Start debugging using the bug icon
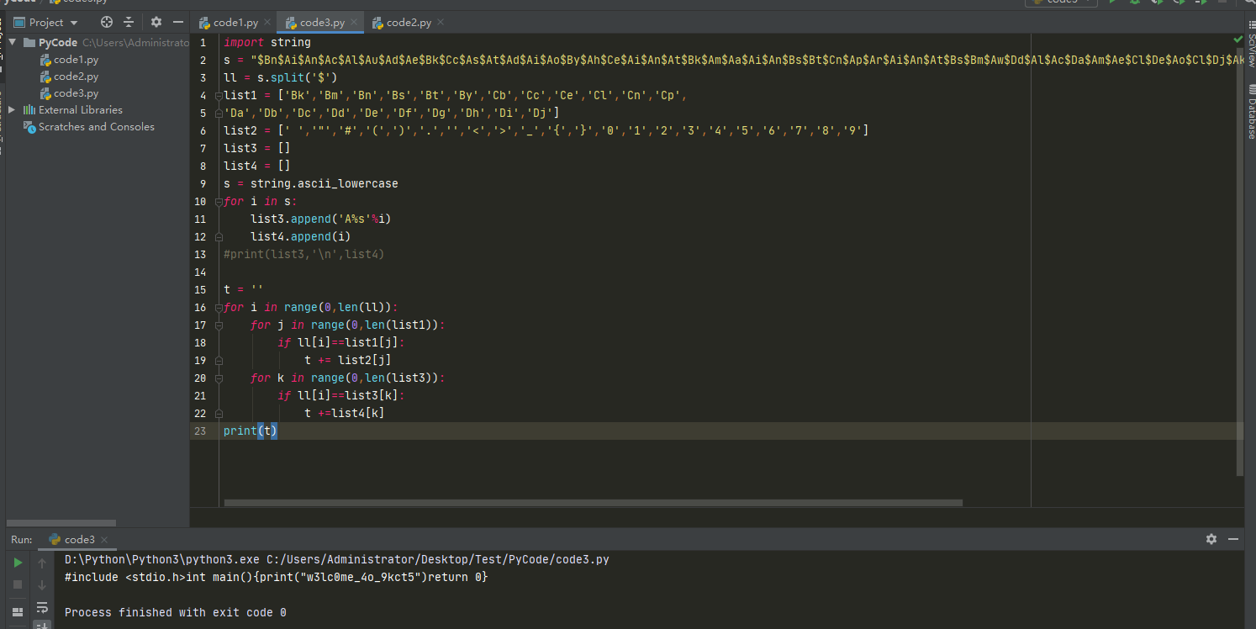 1135,3
